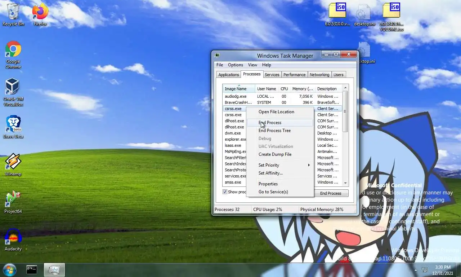The width and height of the screenshot is (461, 277).
Task: Click the Windows Start orb
Action: tap(9, 269)
